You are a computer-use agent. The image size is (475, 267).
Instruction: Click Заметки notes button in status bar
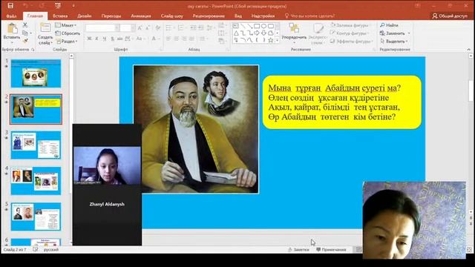pos(298,249)
